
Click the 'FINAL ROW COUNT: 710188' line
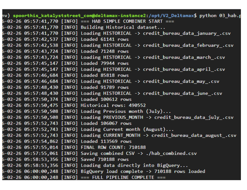click(113, 147)
